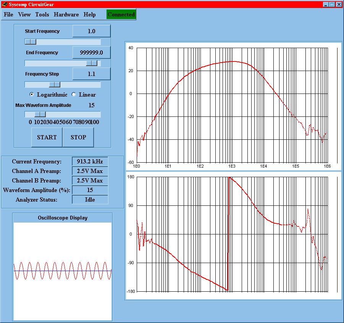Select the Logarithmic sweep radio button
Viewport: 344px width, 323px height.
[x=32, y=95]
